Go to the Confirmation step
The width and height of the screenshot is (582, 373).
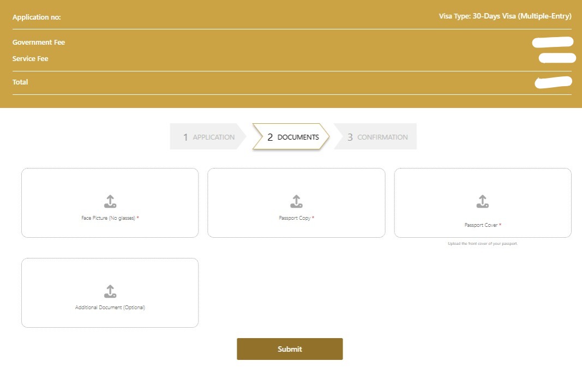click(375, 137)
